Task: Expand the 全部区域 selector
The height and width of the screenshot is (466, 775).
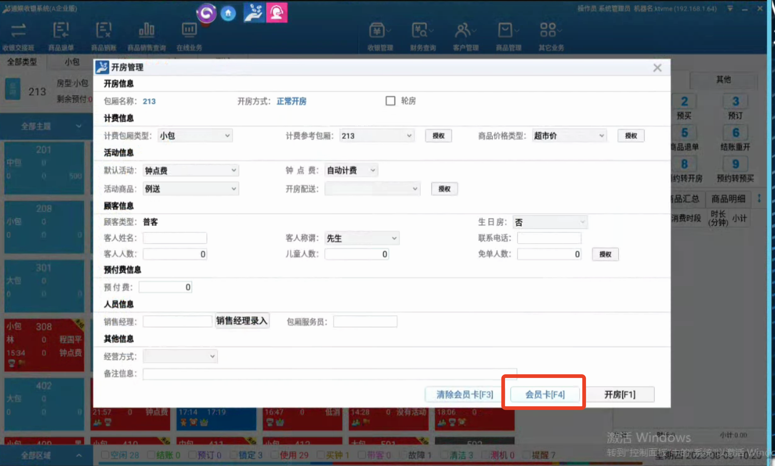Action: 46,455
